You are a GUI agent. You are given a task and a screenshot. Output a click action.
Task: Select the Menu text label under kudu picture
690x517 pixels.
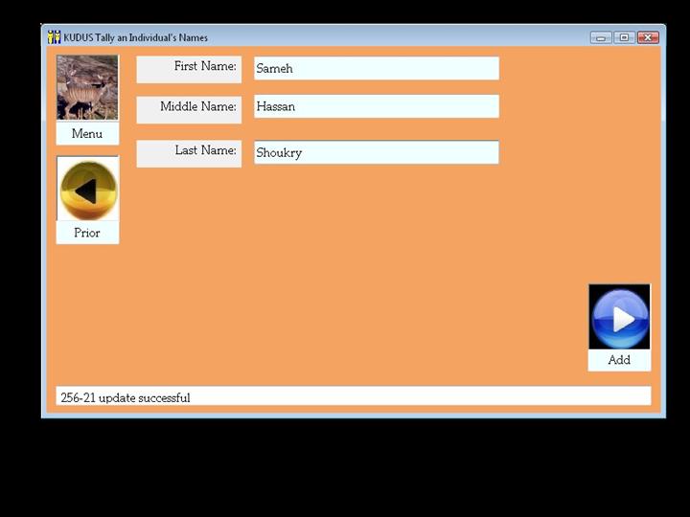(x=87, y=134)
